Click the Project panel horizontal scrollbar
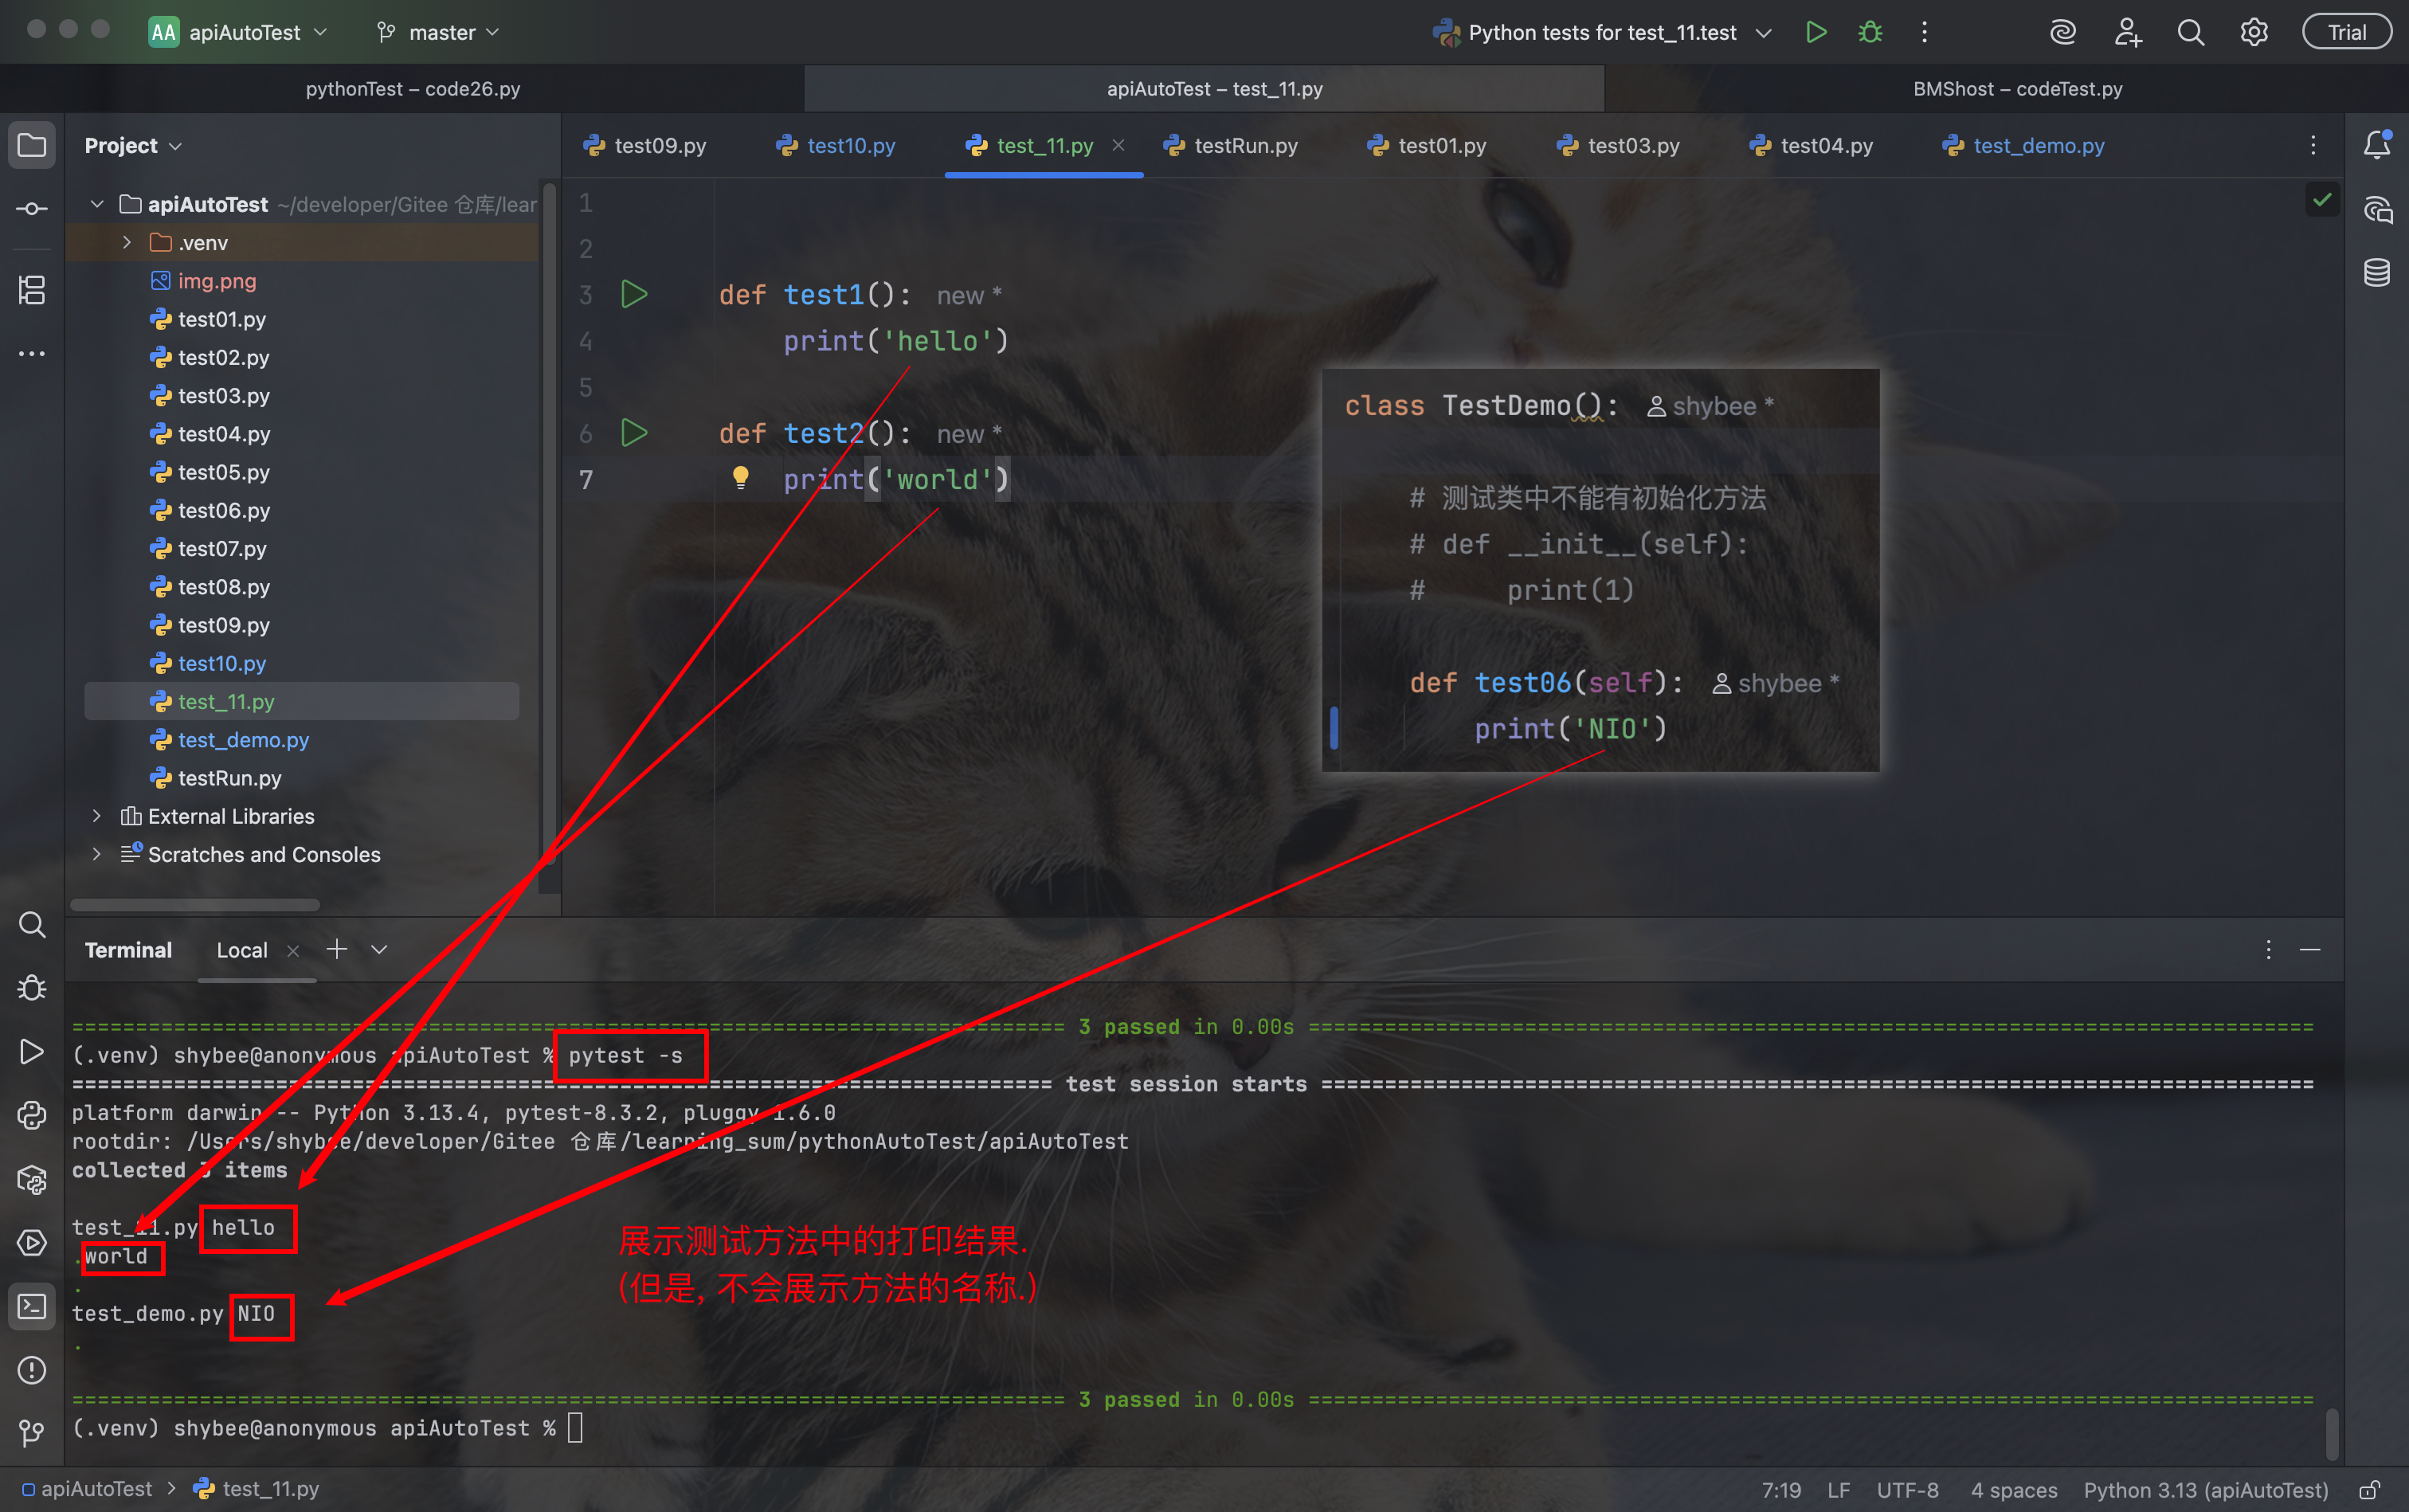The image size is (2409, 1512). tap(195, 905)
